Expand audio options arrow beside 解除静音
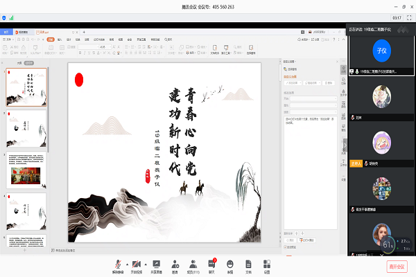416x277 pixels. pos(128,262)
